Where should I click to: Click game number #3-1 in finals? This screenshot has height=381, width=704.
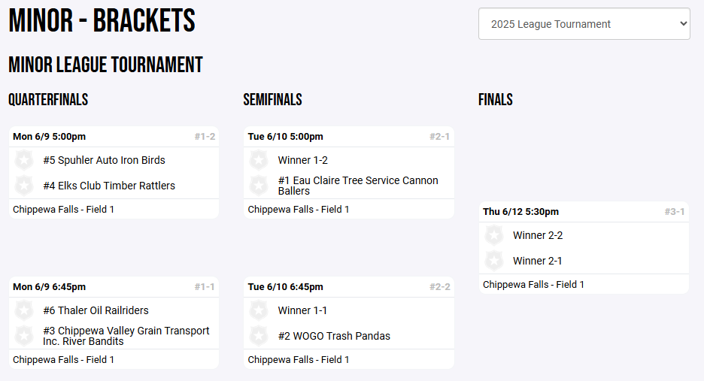point(675,212)
